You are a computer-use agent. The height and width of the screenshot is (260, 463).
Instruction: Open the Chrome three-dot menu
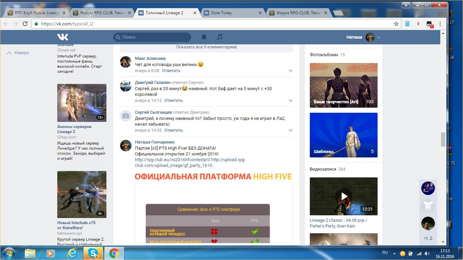point(440,24)
